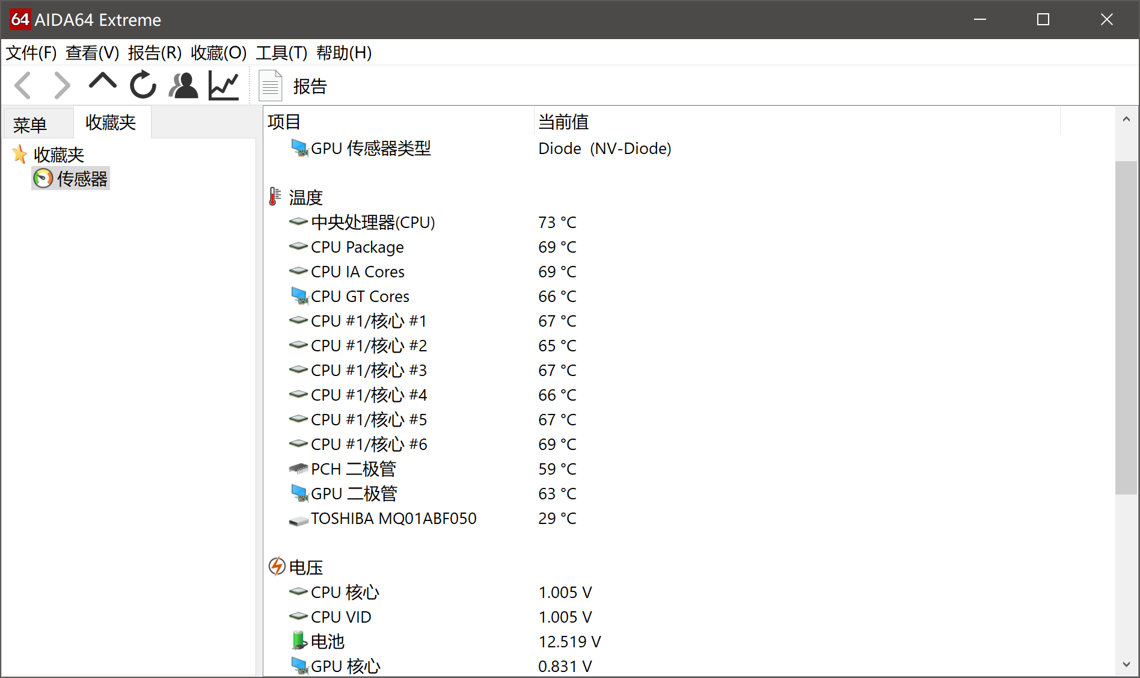This screenshot has width=1140, height=678.
Task: Click the AIDA64 title bar app icon
Action: tap(20, 19)
